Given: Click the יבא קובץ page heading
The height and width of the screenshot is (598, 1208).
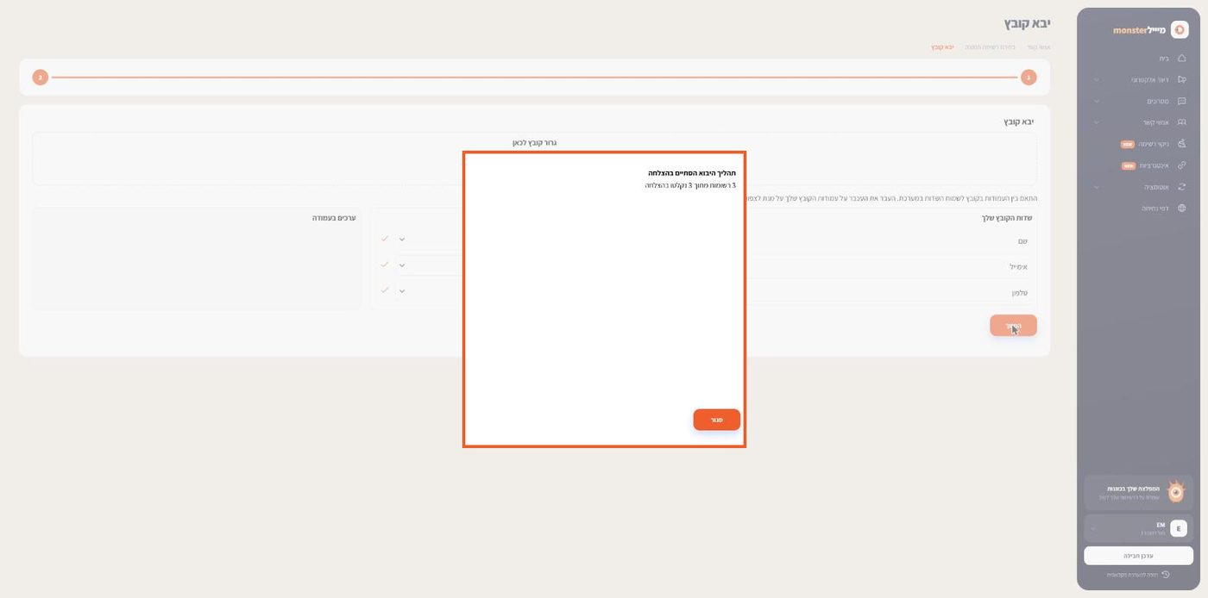Looking at the screenshot, I should [1027, 23].
